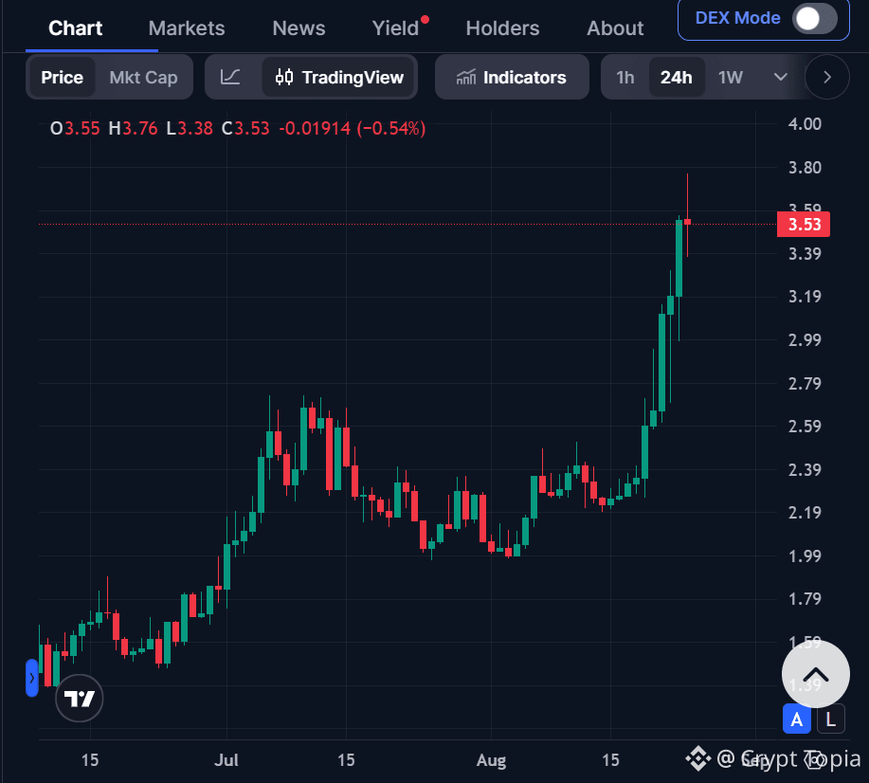
Task: Click the -0.01914 (-0.54%) change text
Action: click(352, 129)
